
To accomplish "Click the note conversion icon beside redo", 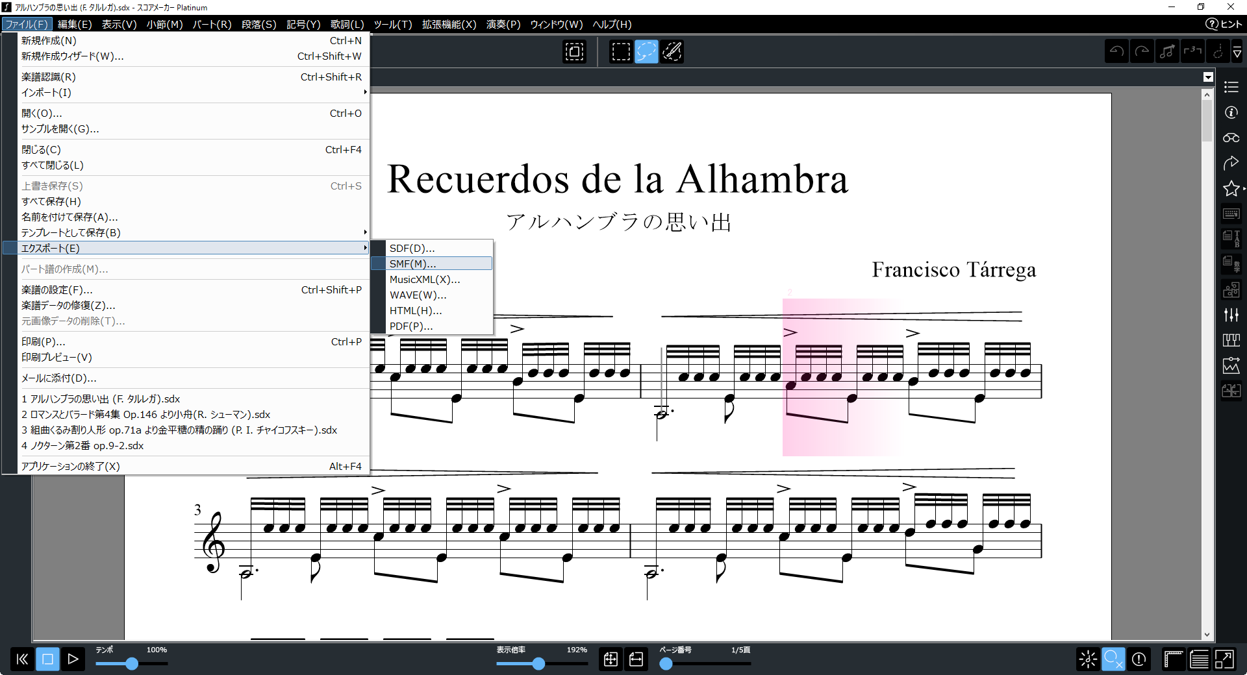I will coord(1167,51).
